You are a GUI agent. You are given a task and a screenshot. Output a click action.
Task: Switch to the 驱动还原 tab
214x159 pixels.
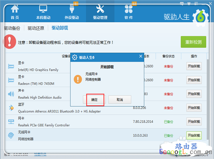(36, 28)
